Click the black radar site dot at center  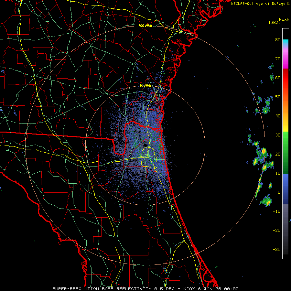145,145
